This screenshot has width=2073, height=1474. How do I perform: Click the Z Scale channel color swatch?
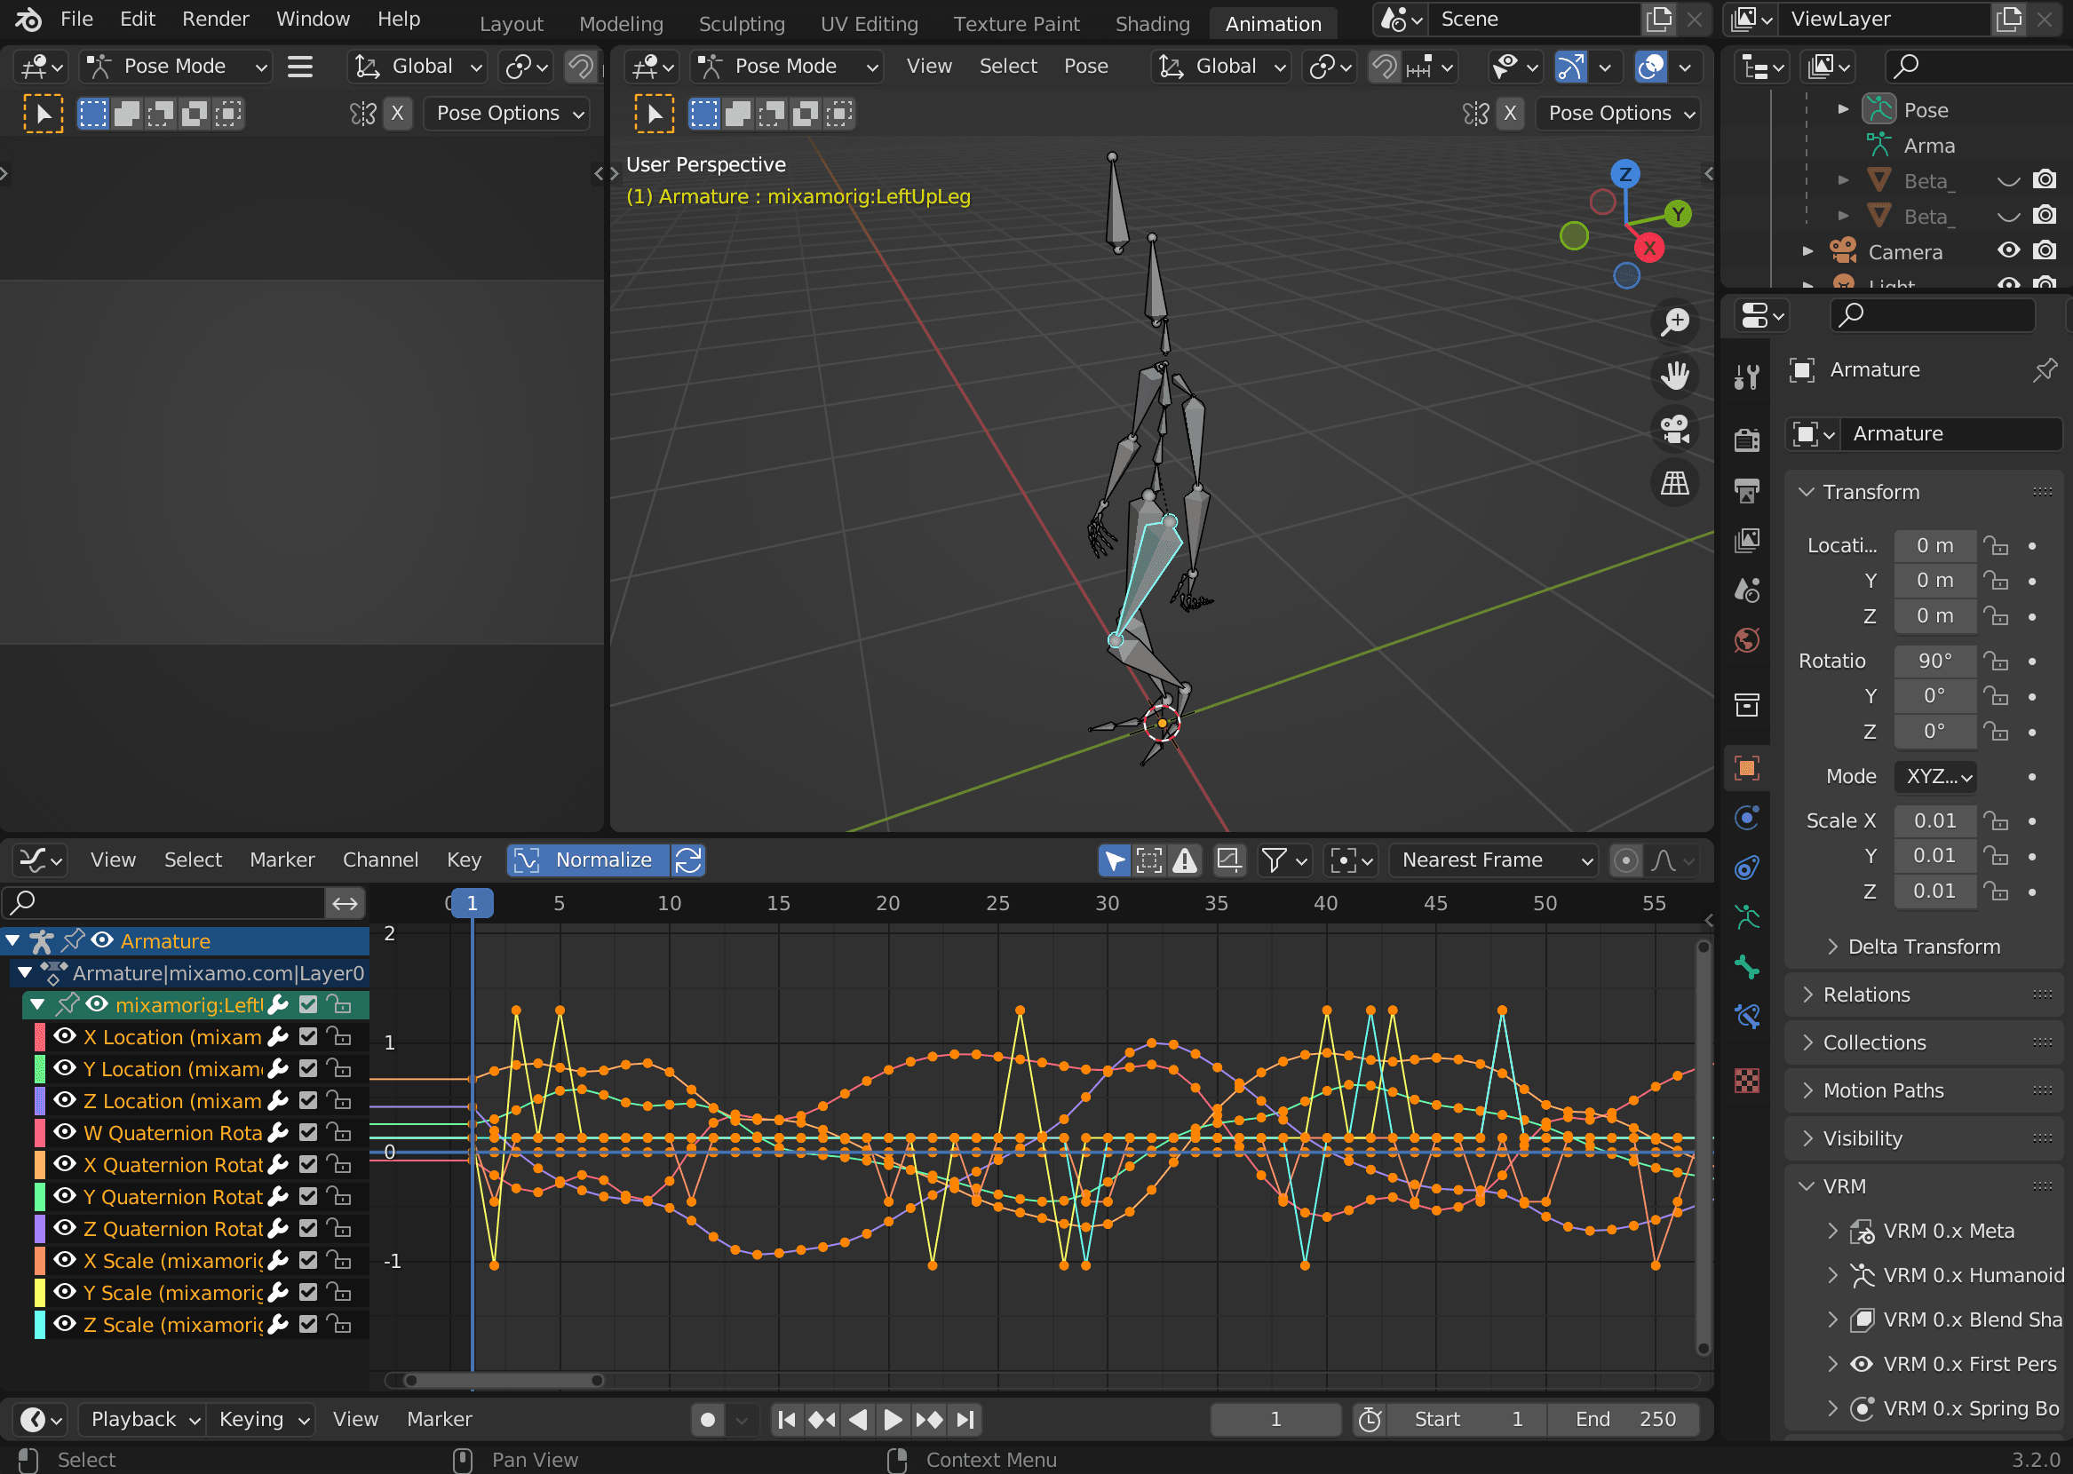[x=39, y=1324]
